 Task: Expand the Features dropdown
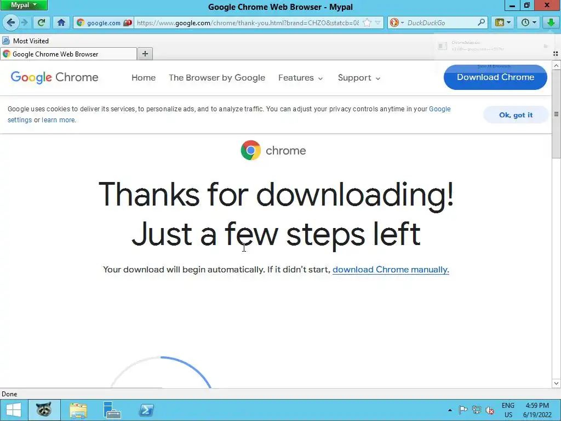[x=301, y=78]
